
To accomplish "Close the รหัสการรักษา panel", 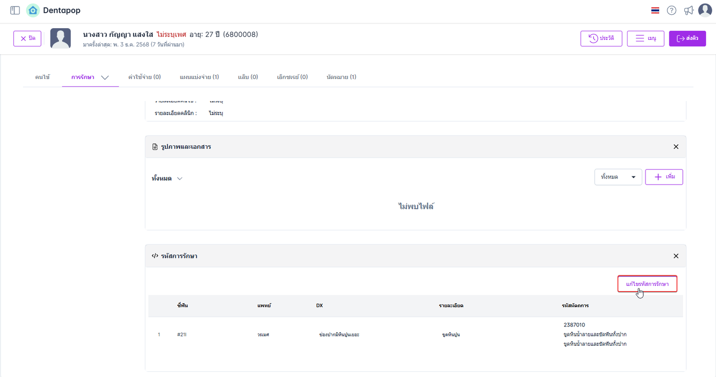I will coord(676,256).
